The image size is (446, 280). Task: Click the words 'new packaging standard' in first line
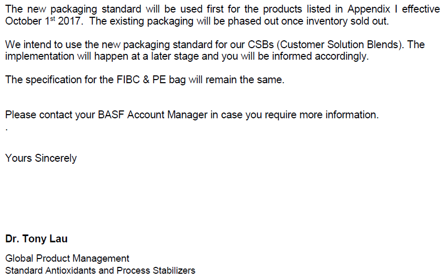(84, 9)
